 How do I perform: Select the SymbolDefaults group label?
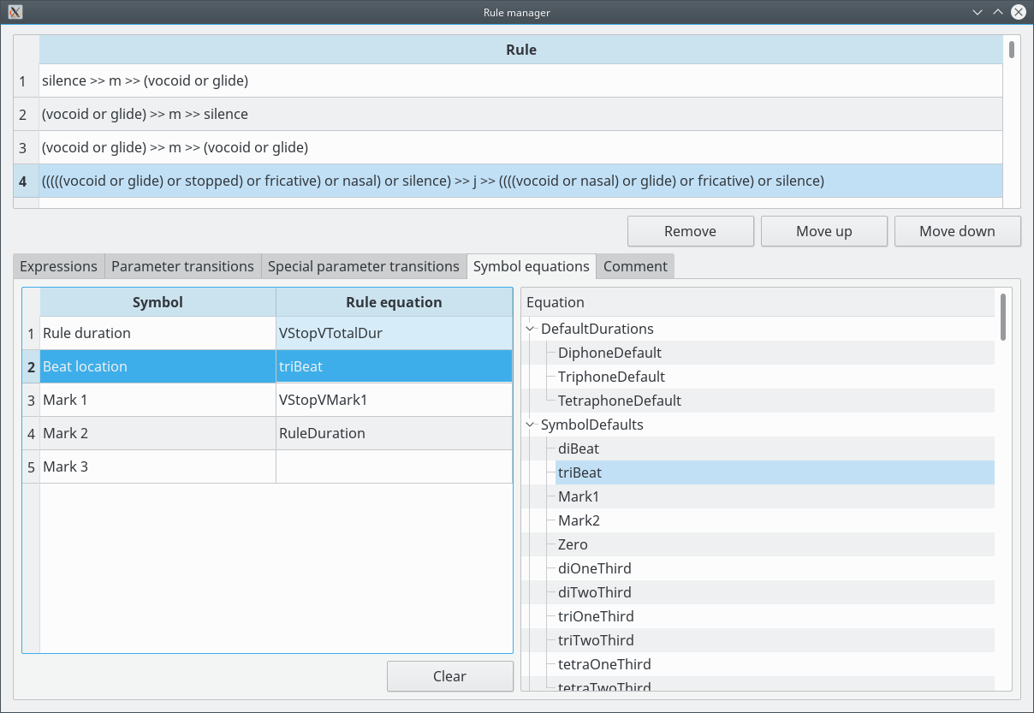pos(592,425)
